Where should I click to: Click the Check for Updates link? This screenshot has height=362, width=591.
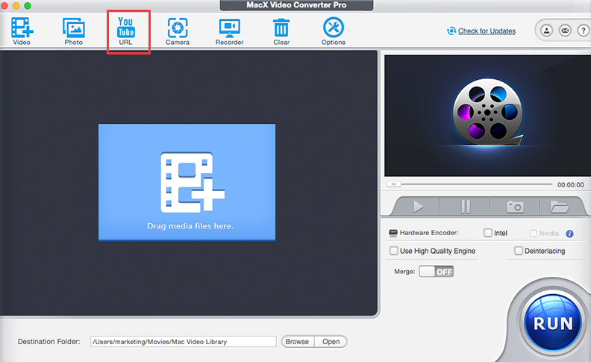click(x=487, y=31)
